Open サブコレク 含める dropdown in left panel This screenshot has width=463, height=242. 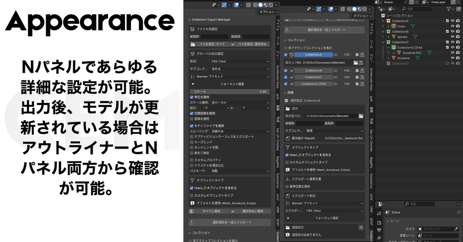[x=240, y=69]
